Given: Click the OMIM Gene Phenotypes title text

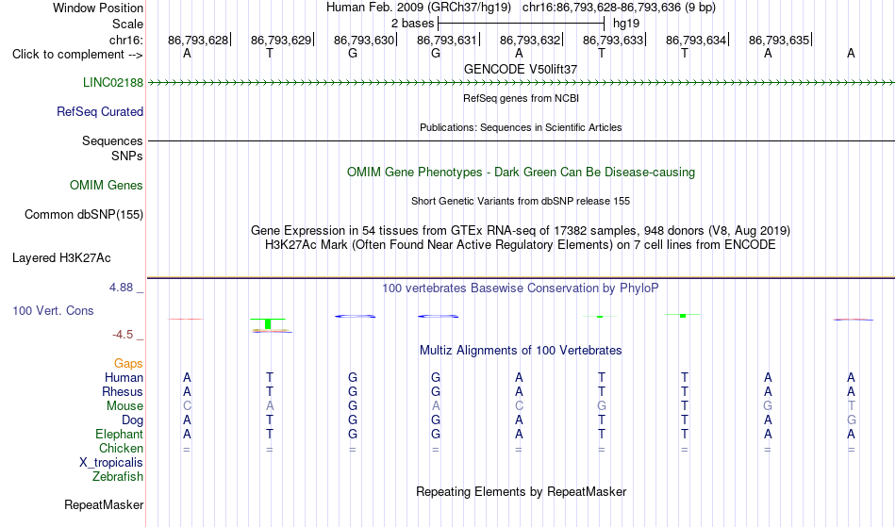Looking at the screenshot, I should point(521,172).
